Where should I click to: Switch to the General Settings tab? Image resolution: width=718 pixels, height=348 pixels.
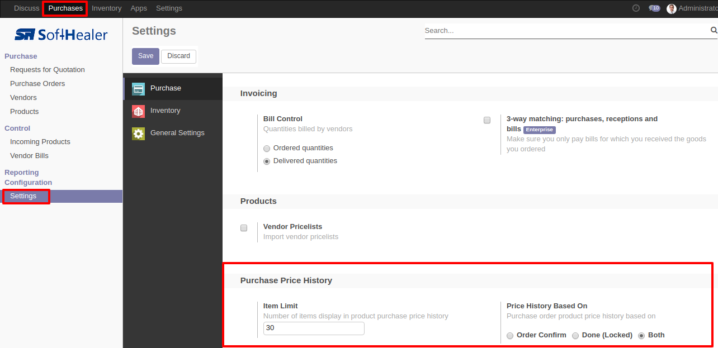point(173,133)
